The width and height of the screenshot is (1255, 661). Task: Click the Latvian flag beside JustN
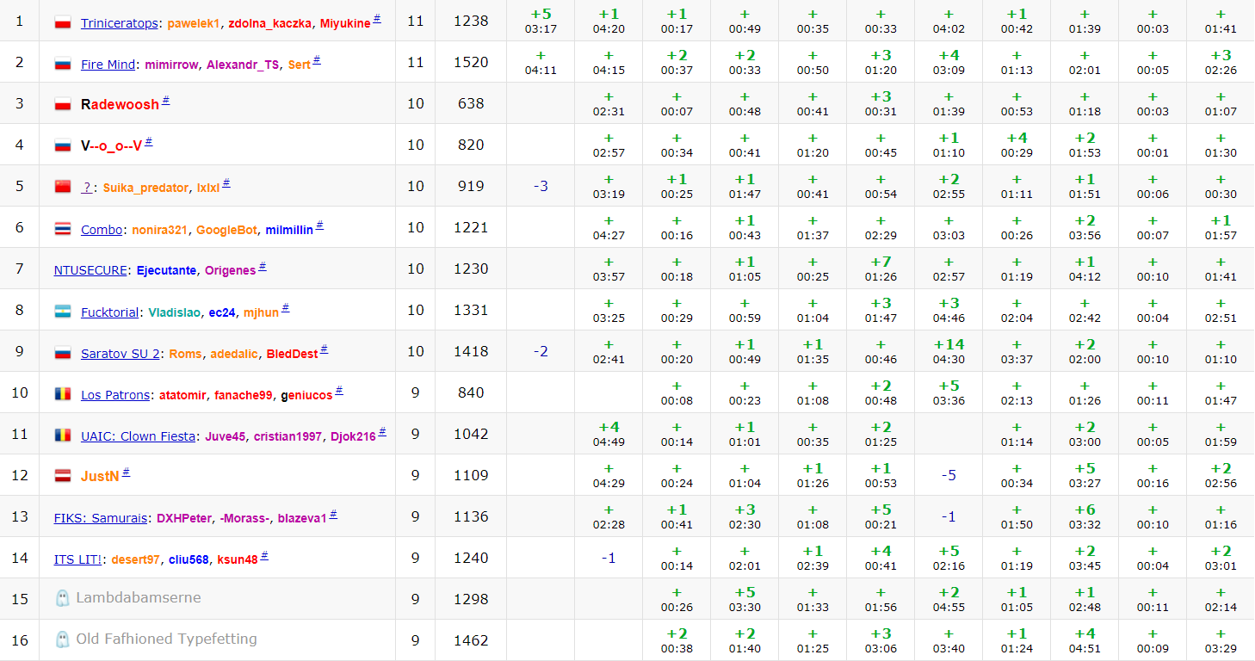pyautogui.click(x=62, y=476)
